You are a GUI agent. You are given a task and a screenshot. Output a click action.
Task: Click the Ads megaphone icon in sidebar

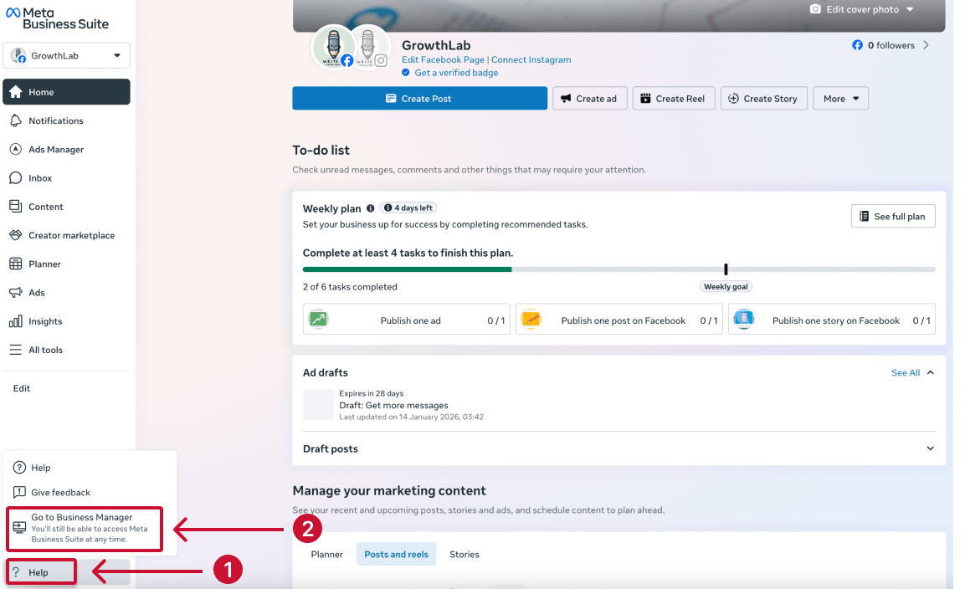(15, 292)
